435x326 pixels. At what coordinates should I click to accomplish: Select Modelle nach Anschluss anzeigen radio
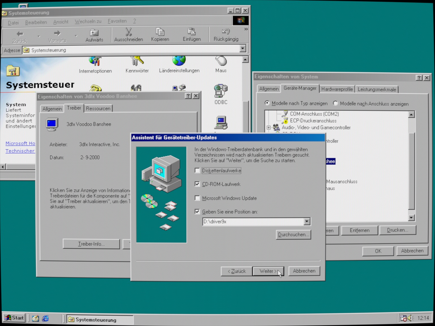[x=336, y=104]
